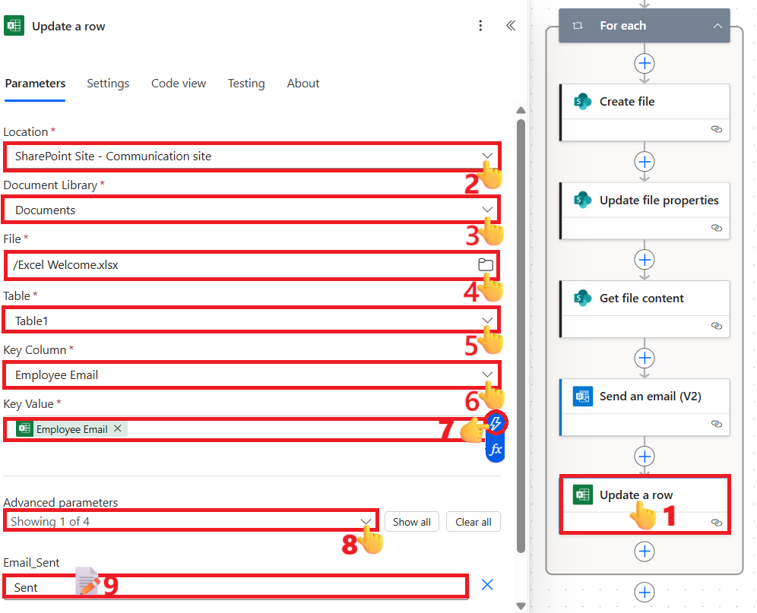This screenshot has height=613, width=757.
Task: Open the Document Library dropdown
Action: [487, 210]
